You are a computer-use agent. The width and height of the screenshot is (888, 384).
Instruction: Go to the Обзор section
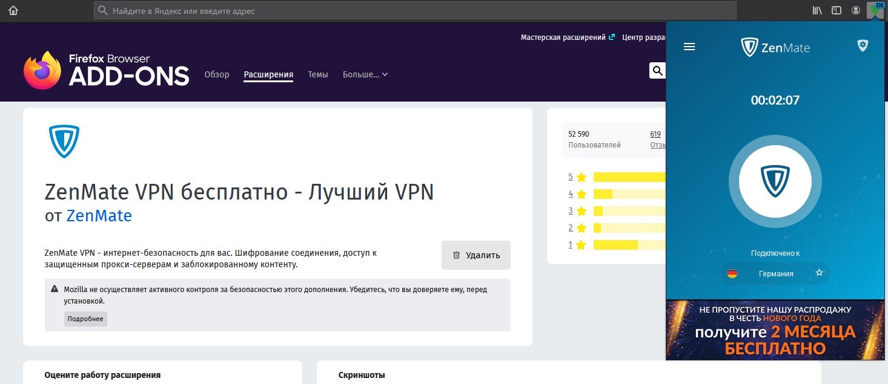click(217, 74)
